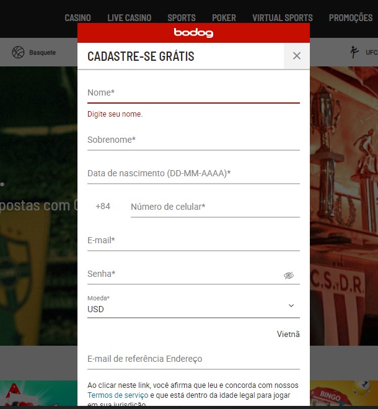Click the Basquete basketball icon
The height and width of the screenshot is (409, 378).
[x=18, y=52]
